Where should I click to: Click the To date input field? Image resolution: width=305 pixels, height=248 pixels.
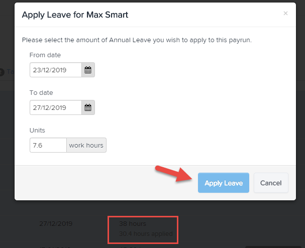(56, 107)
